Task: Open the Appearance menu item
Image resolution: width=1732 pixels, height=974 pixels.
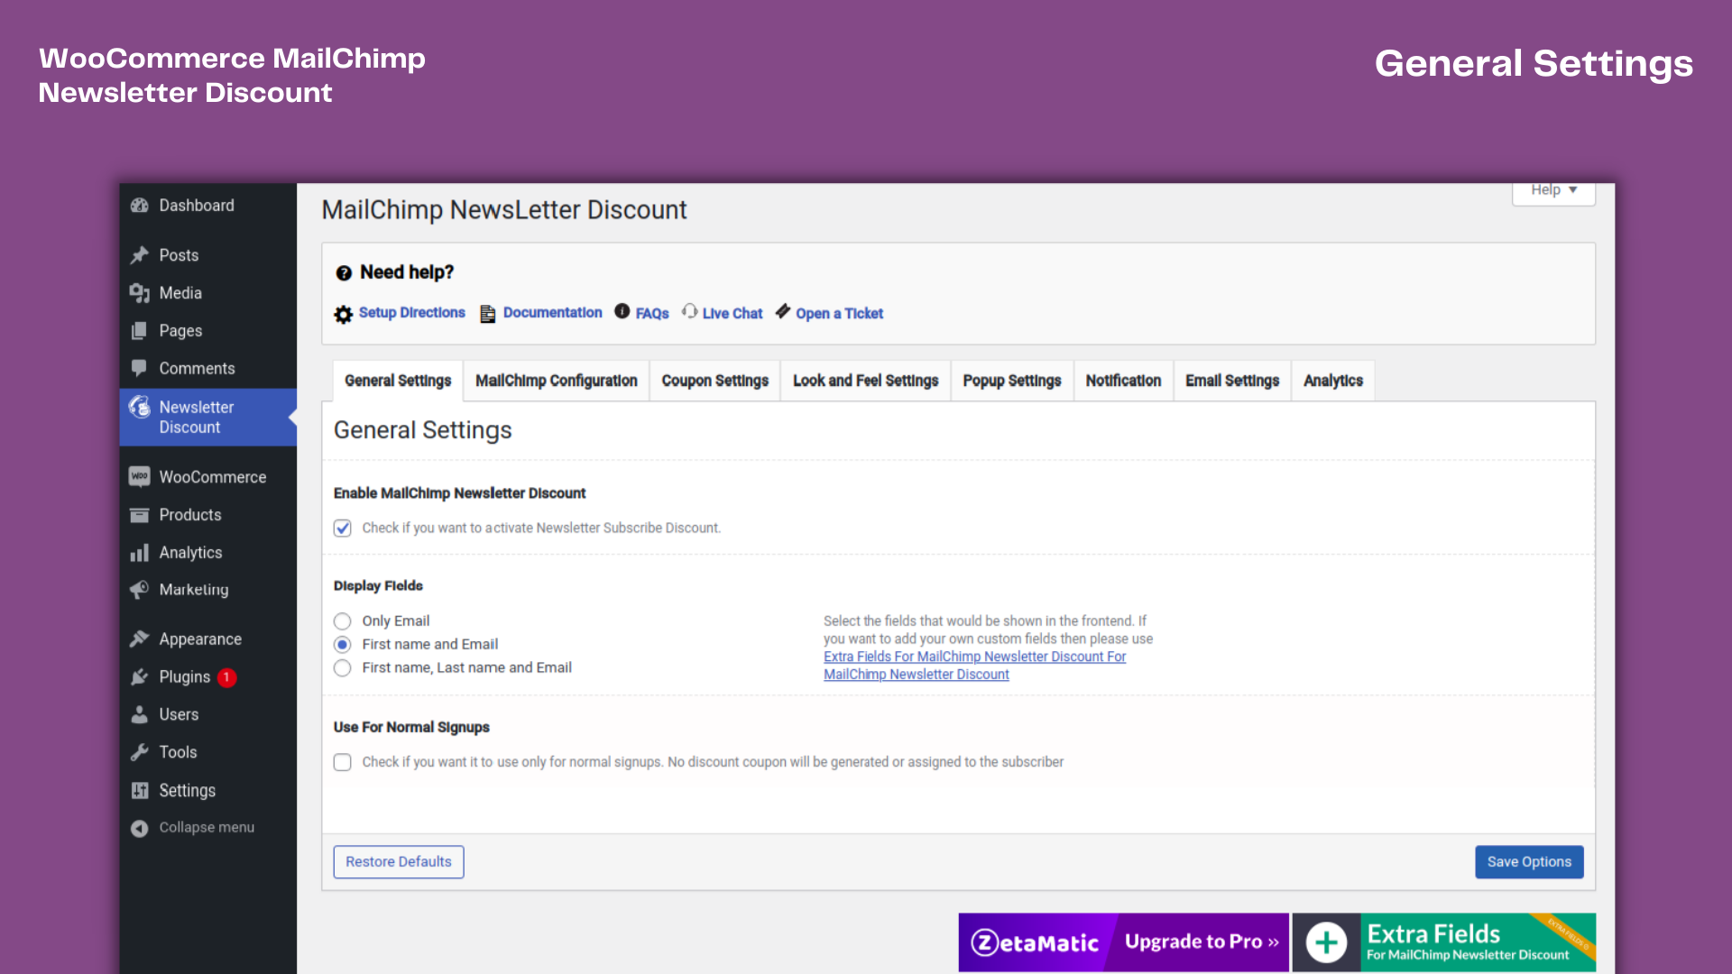Action: [x=208, y=639]
